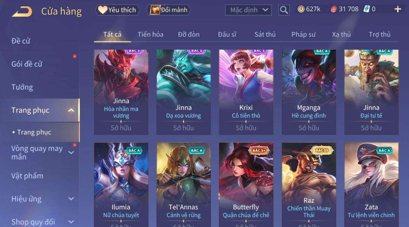
Task: Open Gói đề cử in sidebar
Action: tap(27, 64)
